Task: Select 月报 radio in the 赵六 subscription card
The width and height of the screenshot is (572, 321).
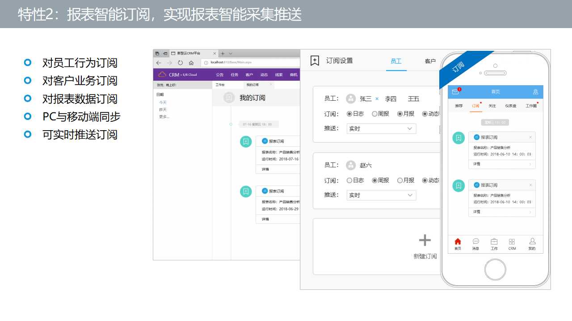Action: click(x=400, y=181)
